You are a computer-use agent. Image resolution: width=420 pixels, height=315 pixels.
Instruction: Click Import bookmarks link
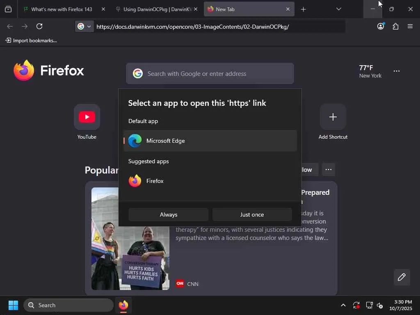coord(31,41)
